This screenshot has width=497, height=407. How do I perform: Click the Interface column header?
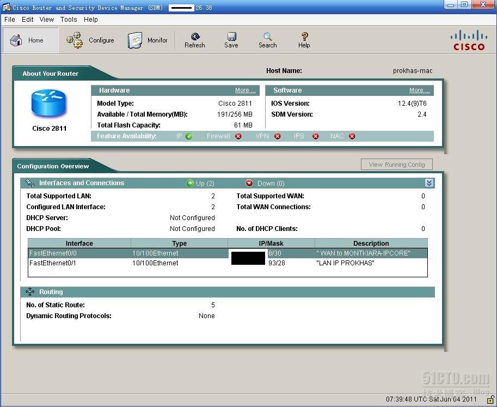coord(79,244)
